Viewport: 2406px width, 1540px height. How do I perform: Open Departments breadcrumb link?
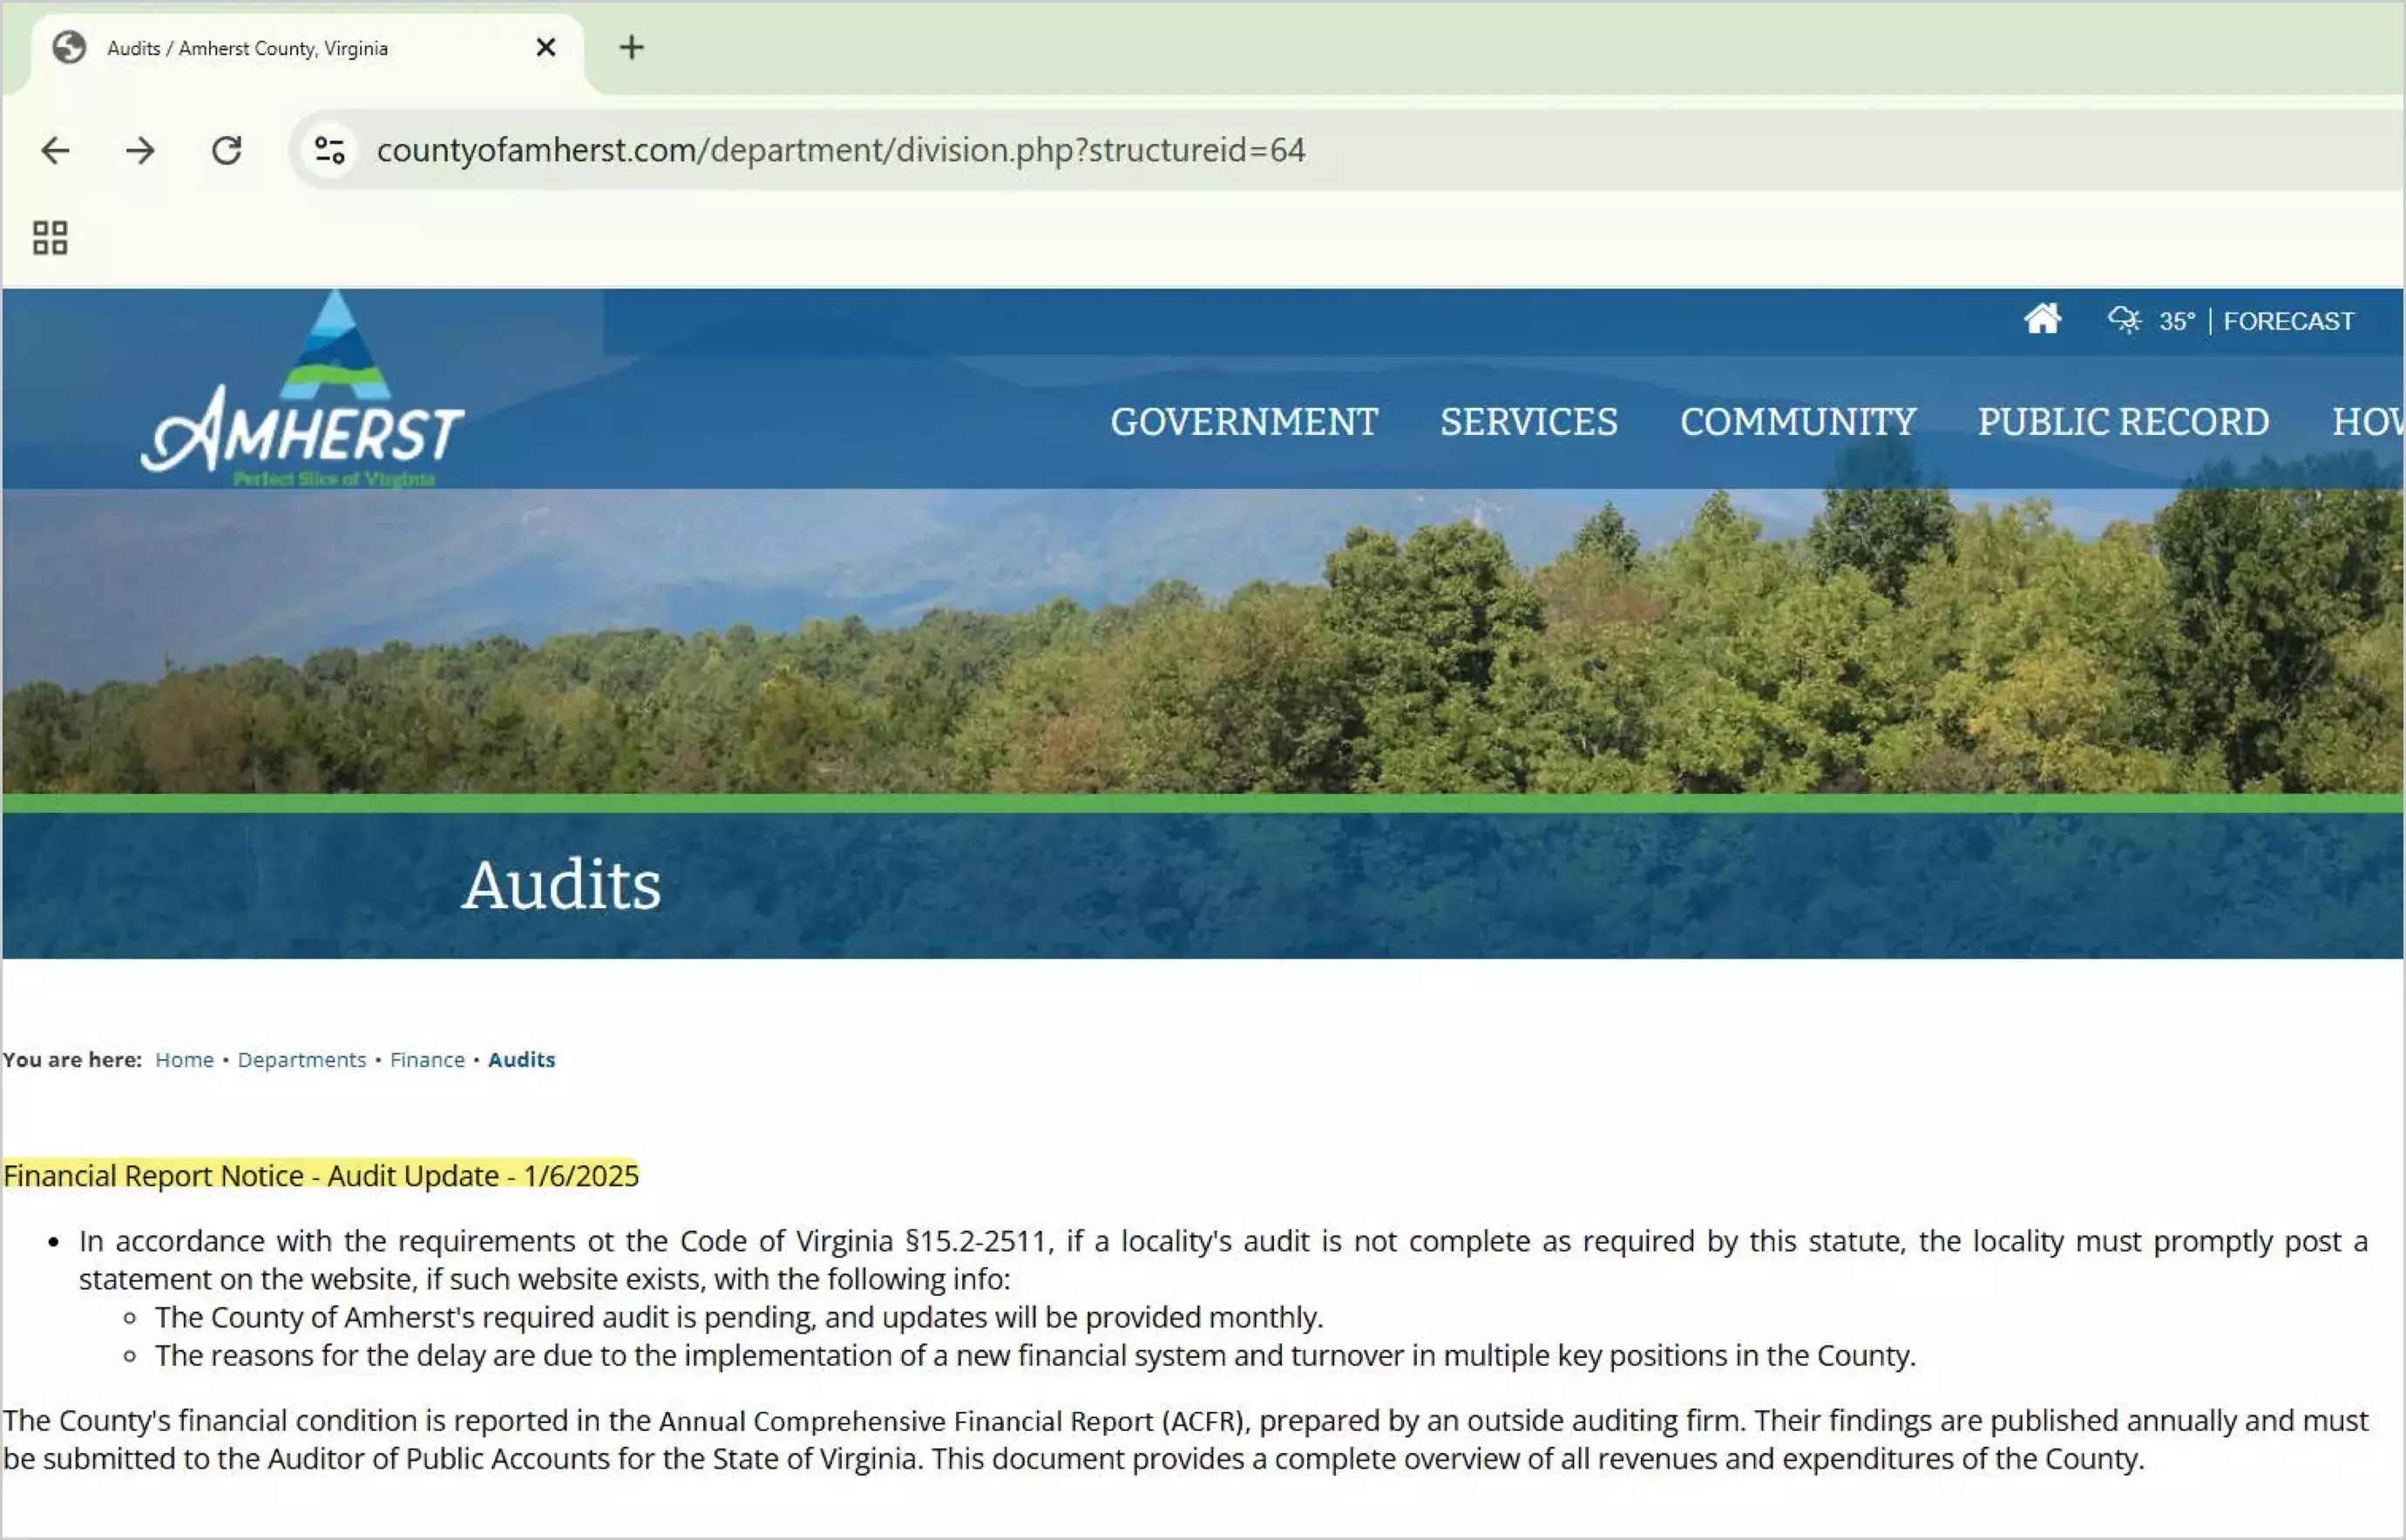coord(302,1060)
